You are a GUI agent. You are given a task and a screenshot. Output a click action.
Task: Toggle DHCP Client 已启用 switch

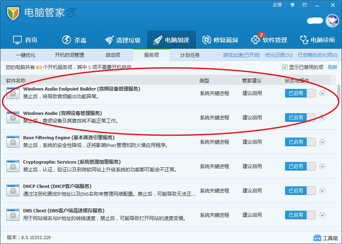(x=300, y=191)
